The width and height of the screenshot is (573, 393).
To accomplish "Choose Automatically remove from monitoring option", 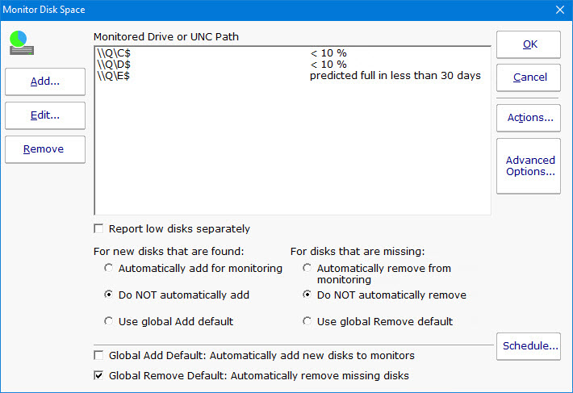I will click(x=307, y=268).
